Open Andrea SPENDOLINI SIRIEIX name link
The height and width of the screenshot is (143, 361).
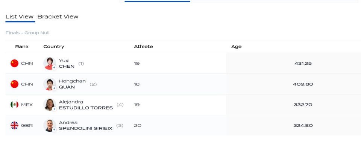point(86,125)
